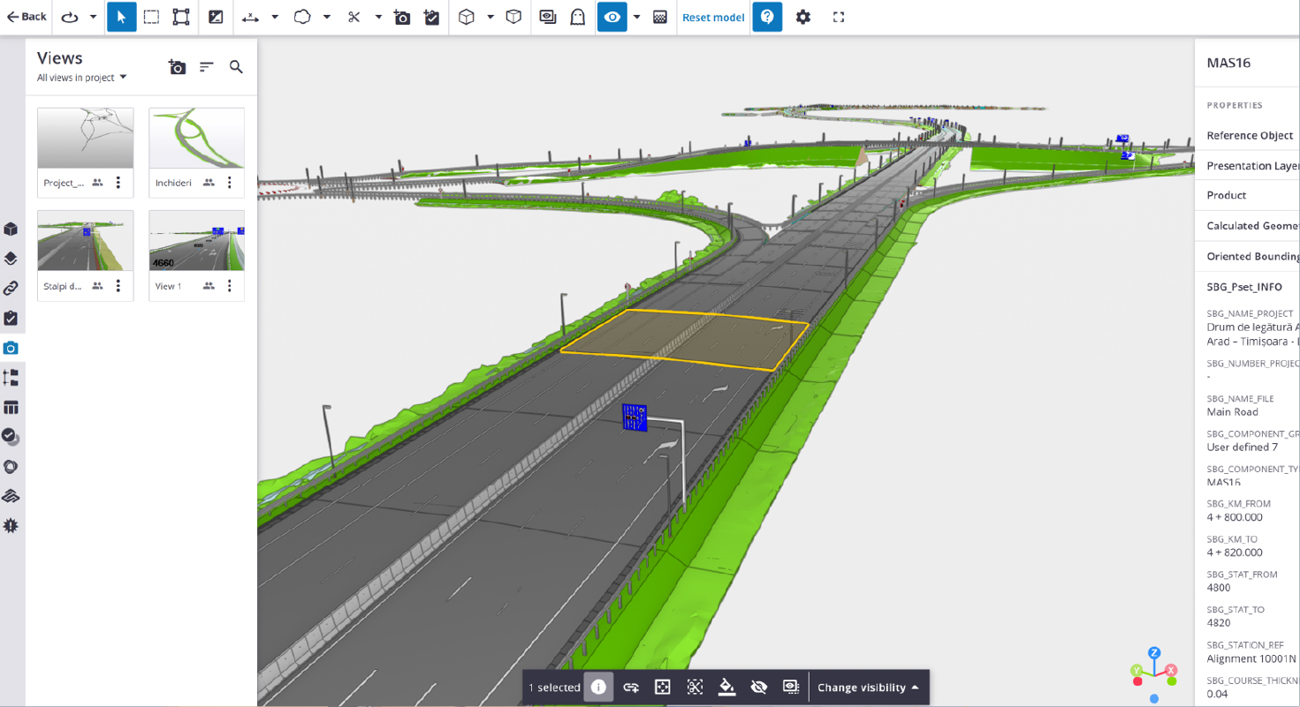Screen dimensions: 1300x707
Task: Open the clash check icon in sidebar
Action: click(11, 436)
